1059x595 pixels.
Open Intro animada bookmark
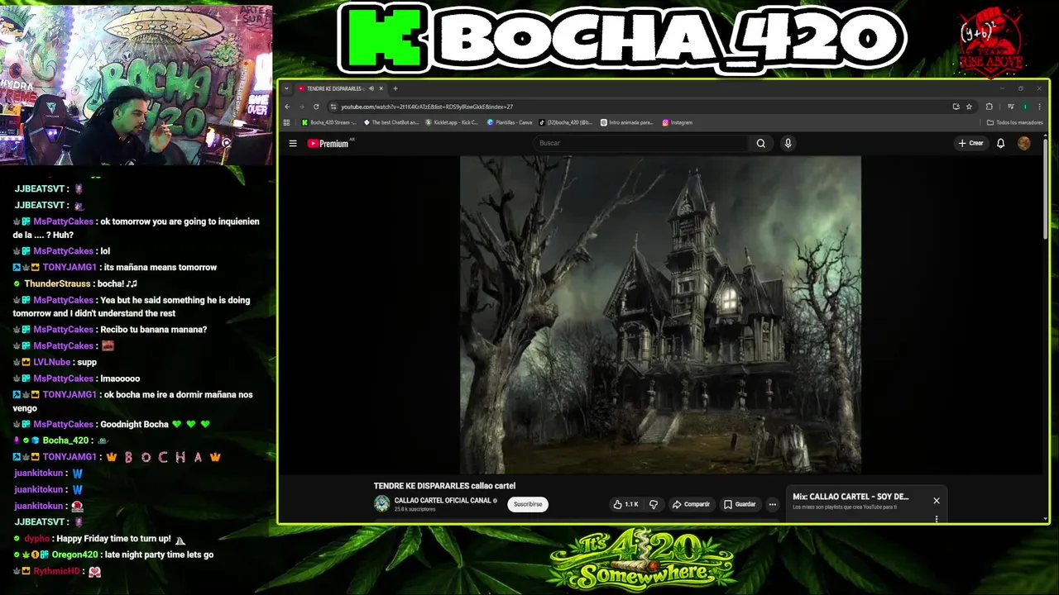[627, 122]
